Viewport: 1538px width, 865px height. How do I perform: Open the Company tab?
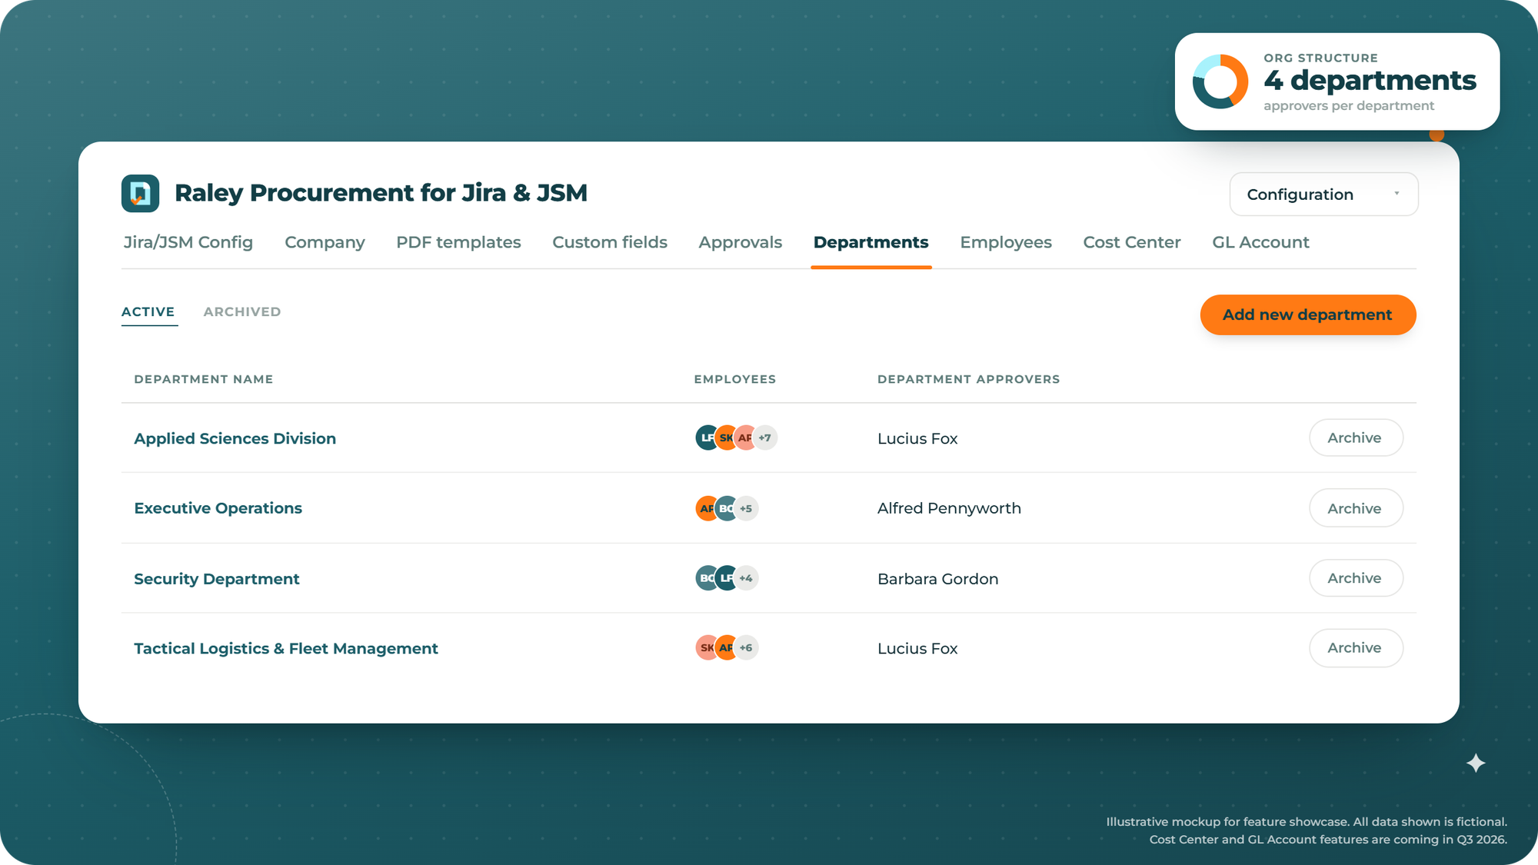325,242
